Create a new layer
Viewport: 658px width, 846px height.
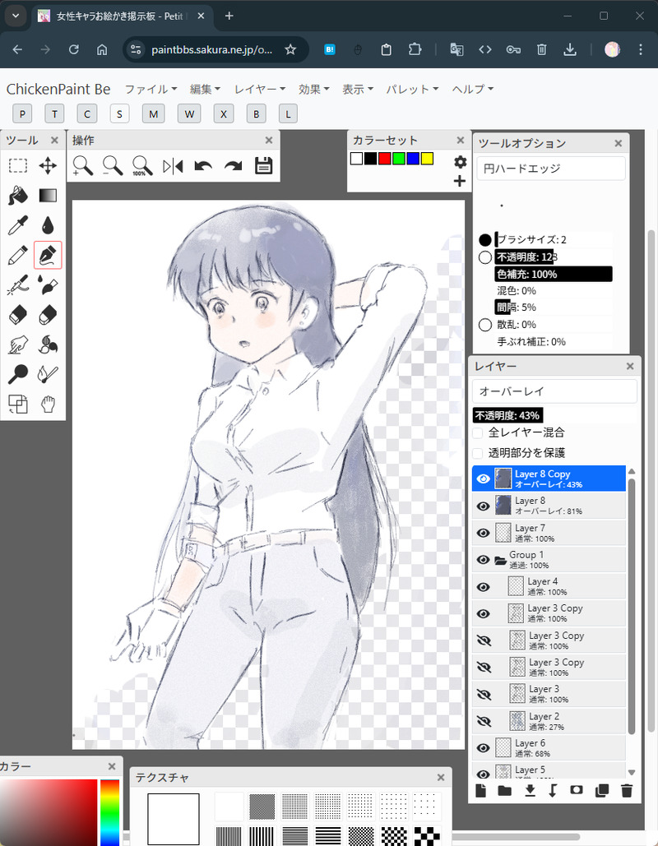click(480, 790)
